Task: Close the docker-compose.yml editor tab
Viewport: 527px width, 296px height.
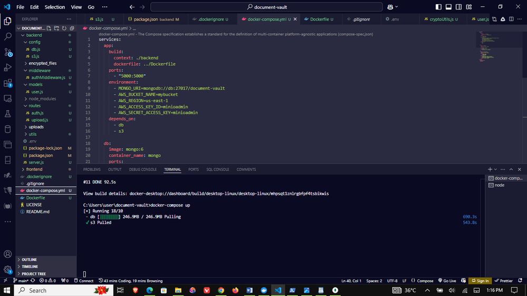Action: coord(295,19)
